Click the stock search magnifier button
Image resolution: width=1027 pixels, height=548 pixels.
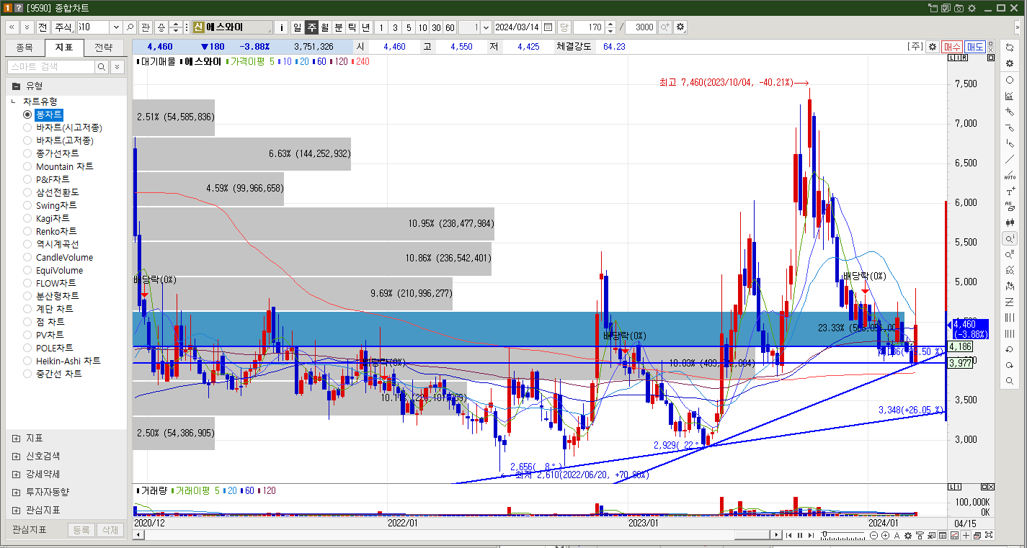click(130, 27)
